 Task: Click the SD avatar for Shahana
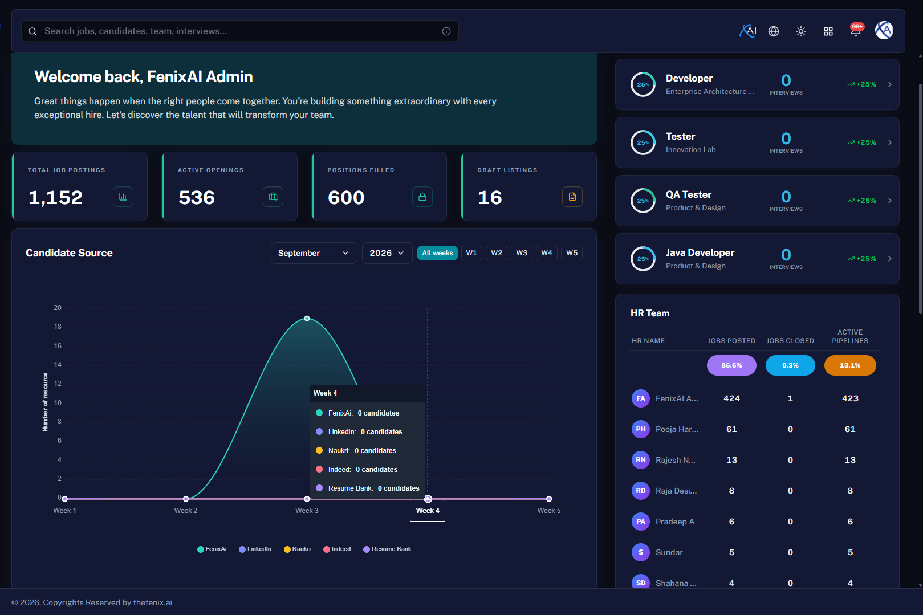tap(641, 581)
